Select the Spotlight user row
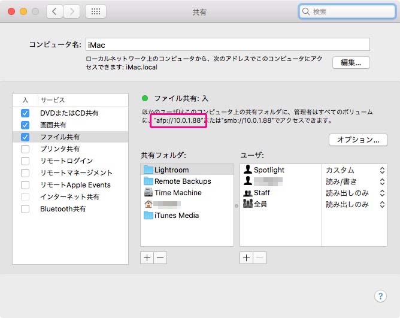Viewport: 400px width, 318px height. coord(281,169)
